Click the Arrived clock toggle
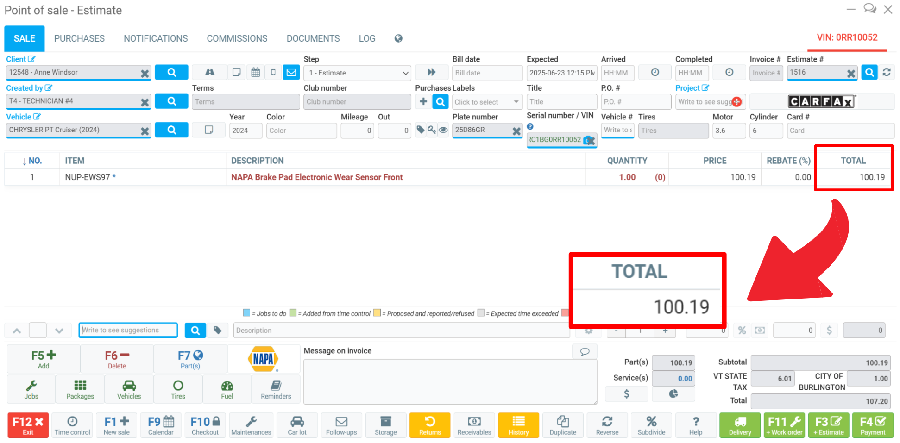The image size is (900, 443). click(x=655, y=73)
